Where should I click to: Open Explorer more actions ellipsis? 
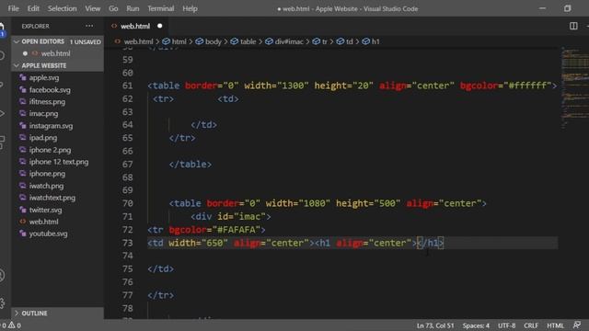pos(89,26)
